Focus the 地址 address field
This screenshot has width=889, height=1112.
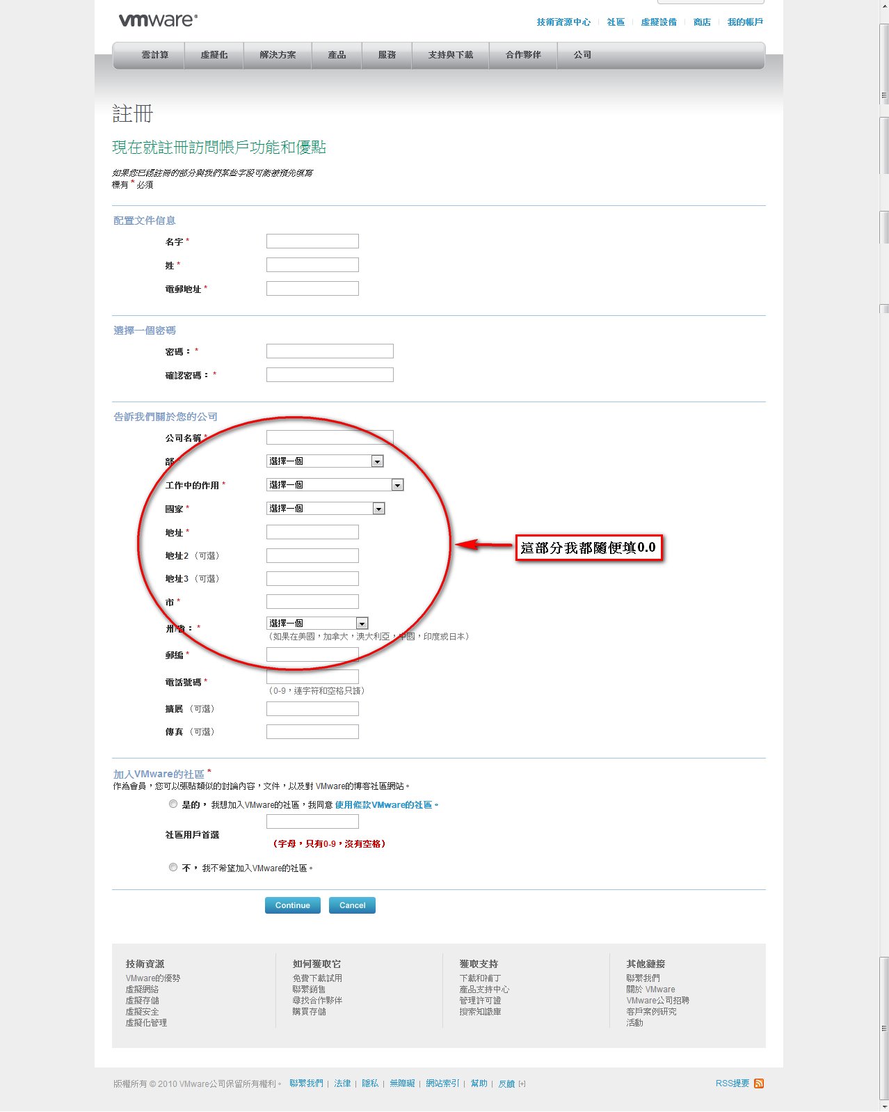[x=312, y=532]
